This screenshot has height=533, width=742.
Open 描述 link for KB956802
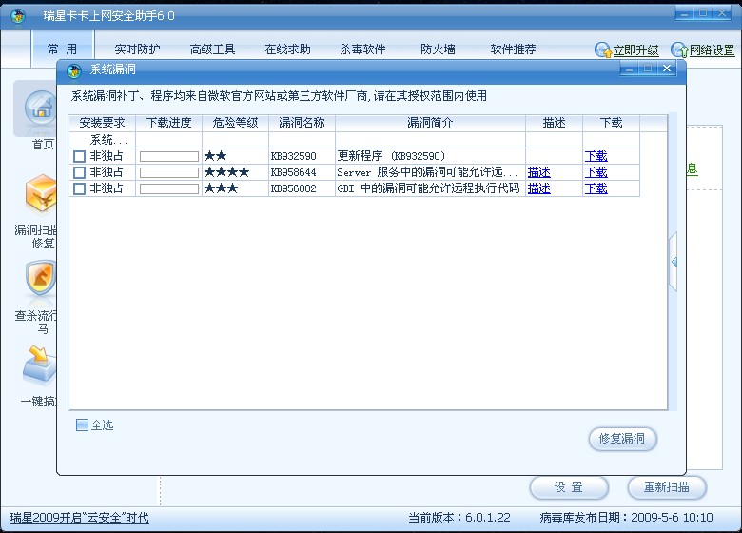click(x=539, y=188)
